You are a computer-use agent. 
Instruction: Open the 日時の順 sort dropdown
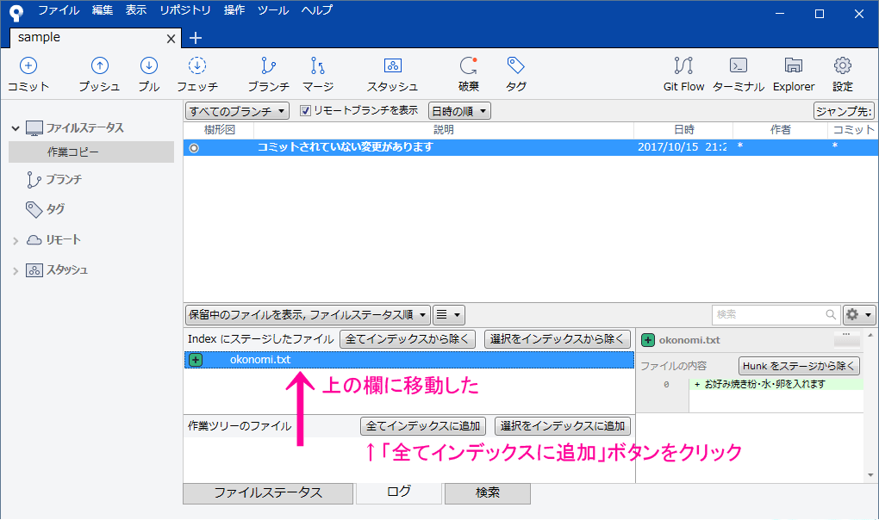coord(459,111)
